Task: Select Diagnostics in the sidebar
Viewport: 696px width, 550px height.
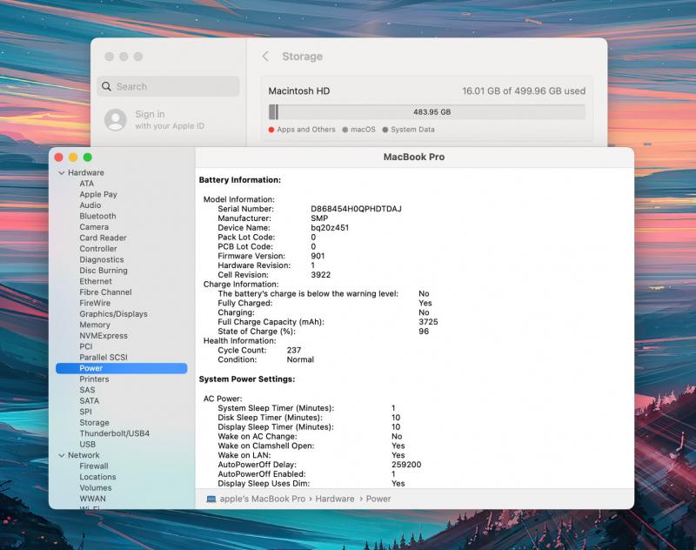Action: coord(102,259)
